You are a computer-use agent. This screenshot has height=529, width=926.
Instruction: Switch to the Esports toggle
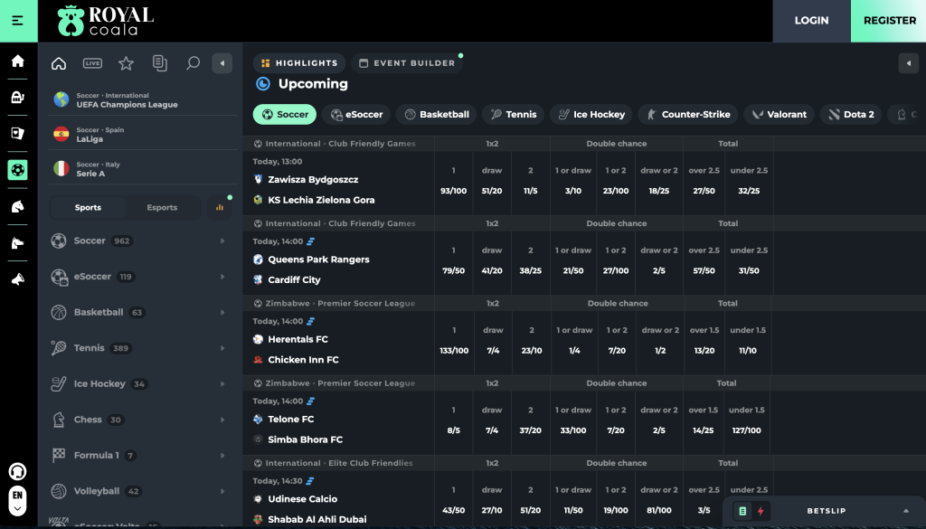pyautogui.click(x=162, y=207)
